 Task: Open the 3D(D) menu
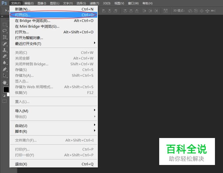[107, 3]
